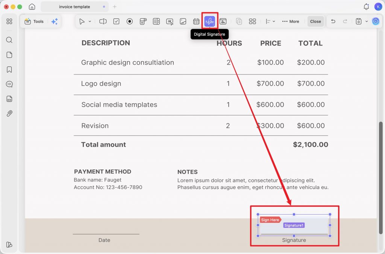
Task: Click the Account No: 123-456-7890 text
Action: coord(108,187)
